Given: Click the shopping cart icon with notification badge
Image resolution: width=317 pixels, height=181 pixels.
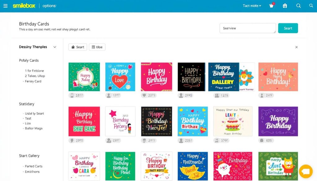Looking at the screenshot, I should [271, 6].
